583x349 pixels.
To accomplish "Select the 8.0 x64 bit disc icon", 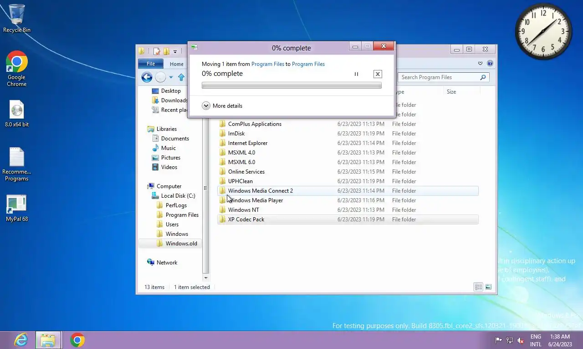I will click(17, 114).
